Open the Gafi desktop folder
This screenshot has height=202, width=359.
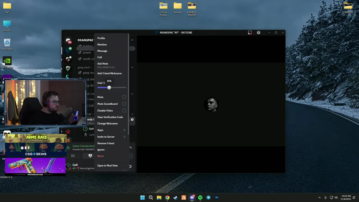[x=7, y=8]
